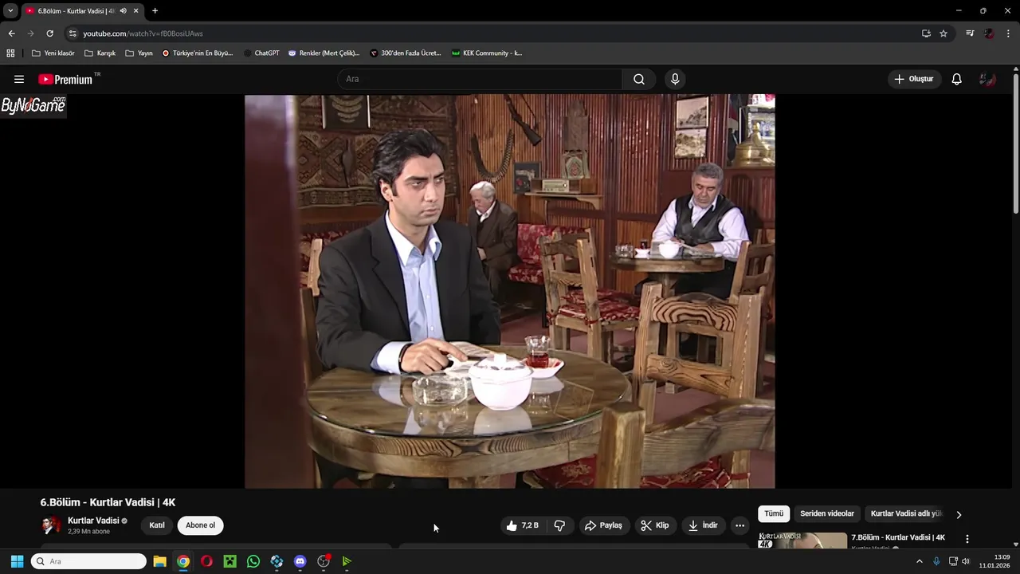Open a new browser tab
This screenshot has width=1020, height=574.
(x=155, y=10)
